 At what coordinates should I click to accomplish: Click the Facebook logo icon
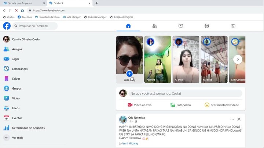(7, 26)
